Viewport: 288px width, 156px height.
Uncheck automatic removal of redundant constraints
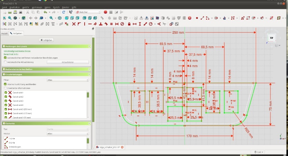point(5,58)
